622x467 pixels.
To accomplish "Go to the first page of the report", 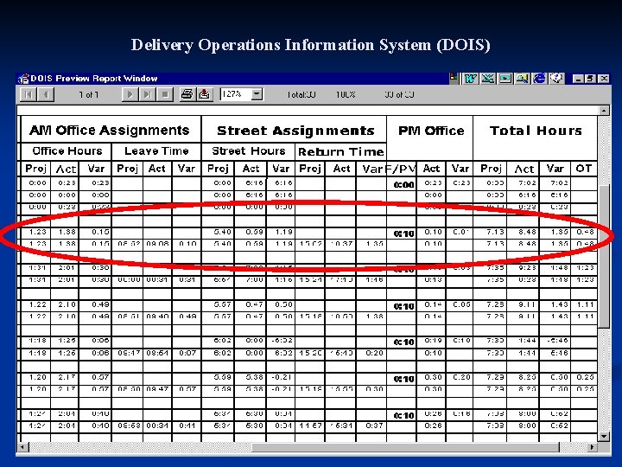I will click(x=29, y=94).
